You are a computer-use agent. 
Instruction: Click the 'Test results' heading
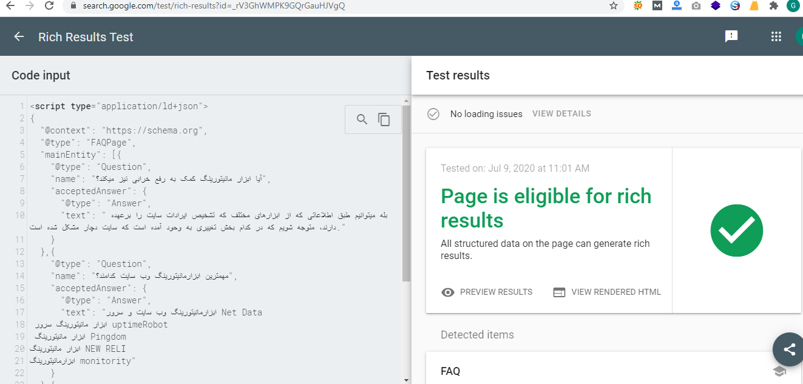[458, 75]
